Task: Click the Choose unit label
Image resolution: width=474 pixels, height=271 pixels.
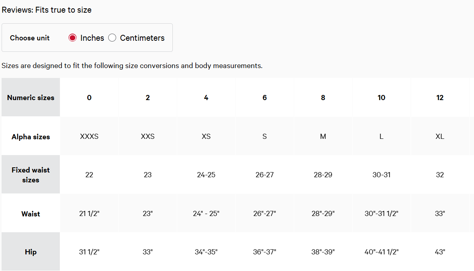Action: (30, 38)
